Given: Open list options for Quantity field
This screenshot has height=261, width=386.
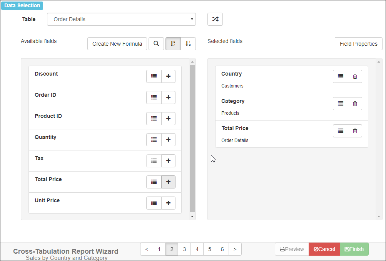Looking at the screenshot, I should [154, 140].
